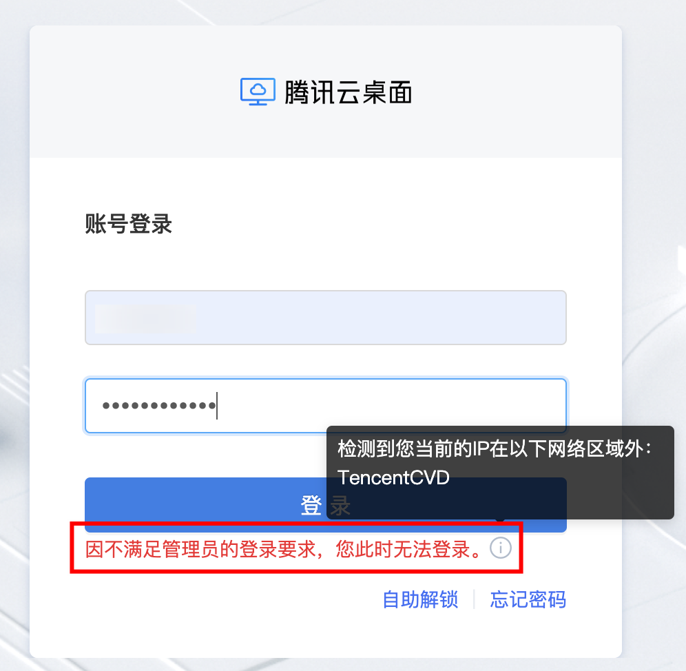Click the text cursor in password field
686x671 pixels.
pyautogui.click(x=217, y=406)
